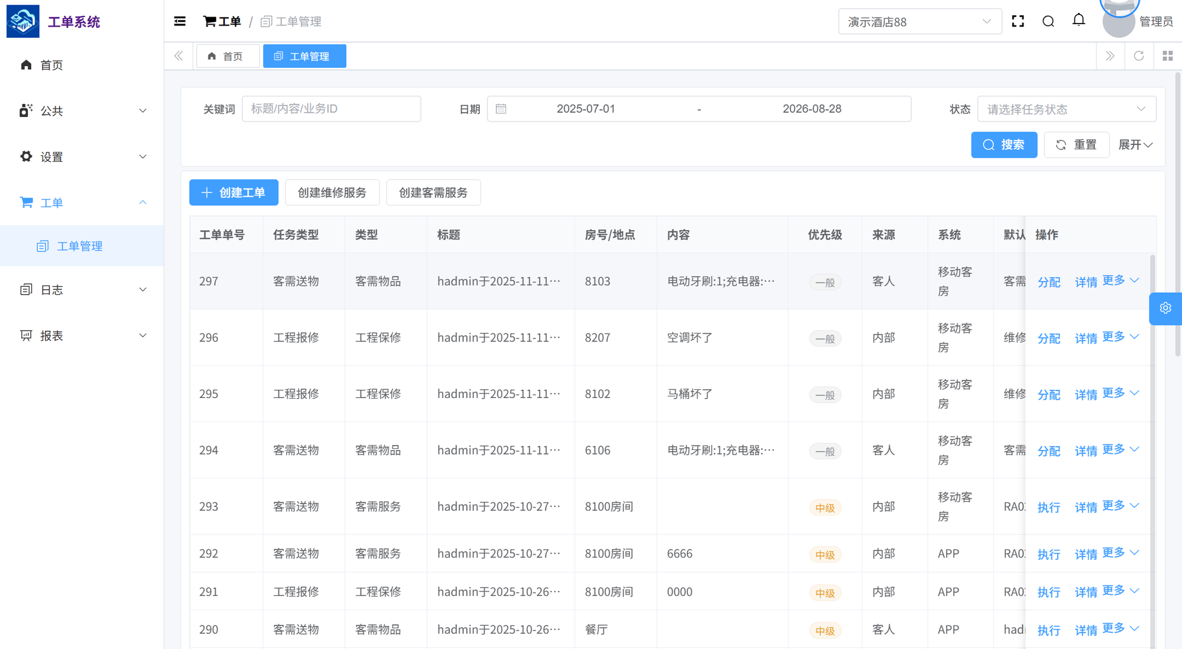Expand more filters with 展开
Screen dimensions: 1182x649
1135,145
